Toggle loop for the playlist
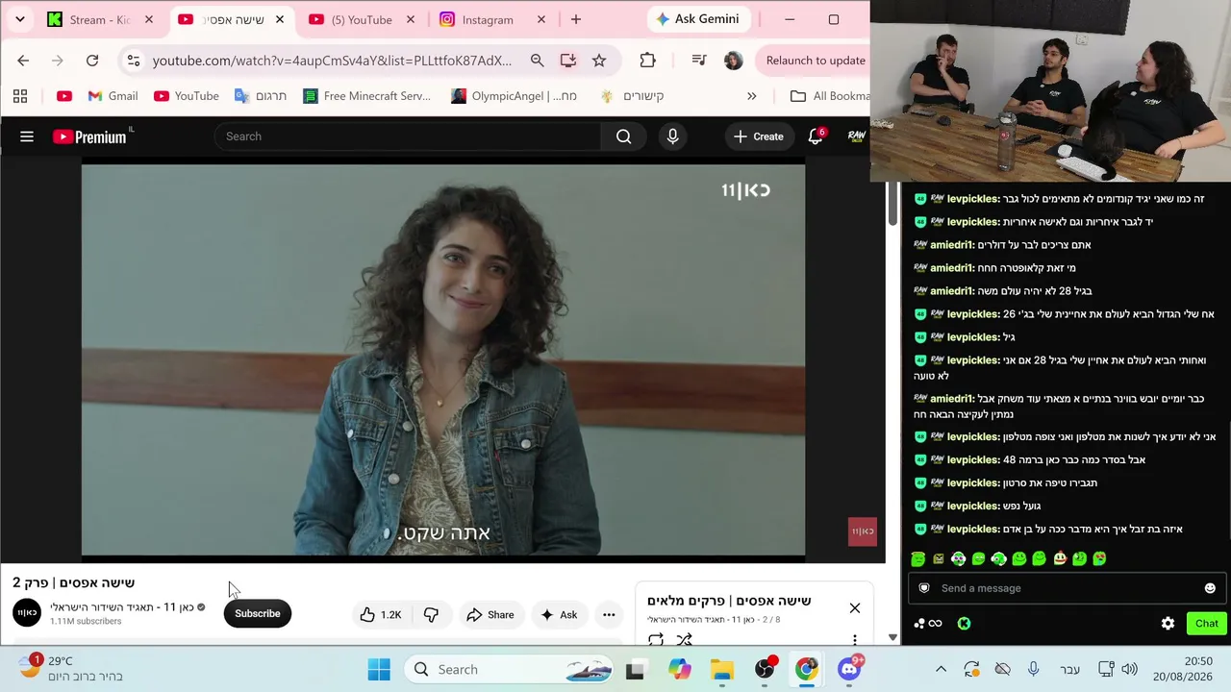Screen dimensions: 1231x692 [x=656, y=639]
